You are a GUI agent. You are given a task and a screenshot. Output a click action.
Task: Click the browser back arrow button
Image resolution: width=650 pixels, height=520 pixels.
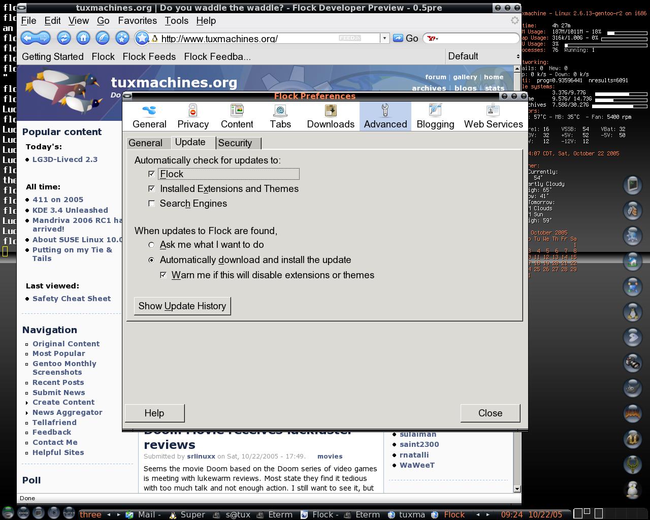[x=28, y=38]
